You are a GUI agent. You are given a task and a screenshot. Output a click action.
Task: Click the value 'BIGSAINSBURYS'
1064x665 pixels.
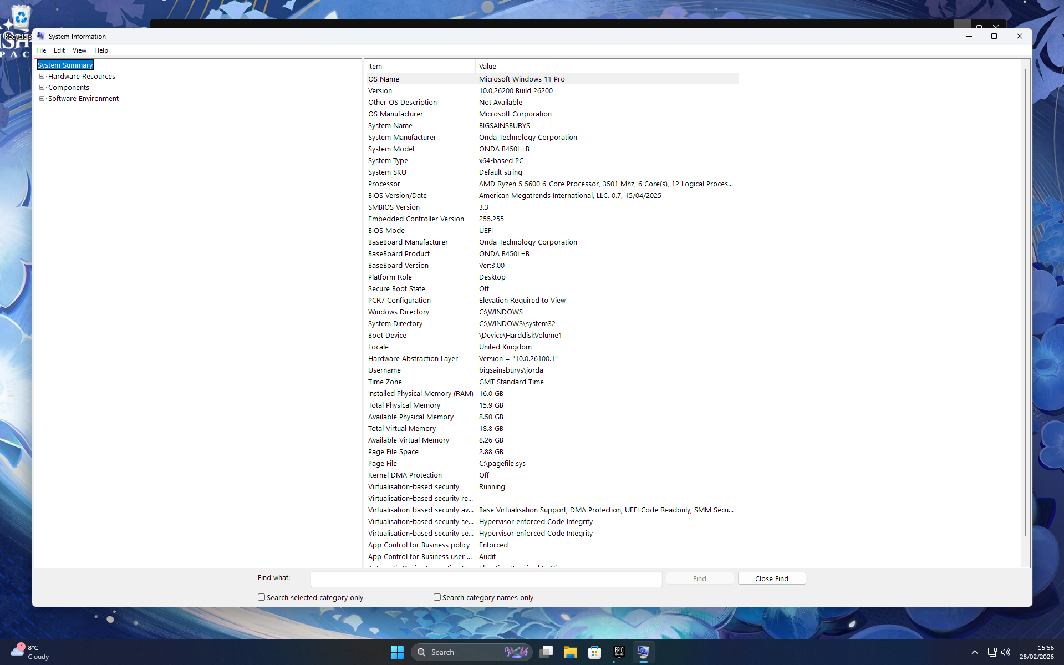[x=505, y=126]
